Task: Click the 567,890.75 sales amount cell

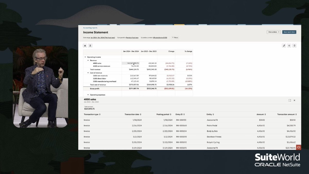Action: click(131, 63)
